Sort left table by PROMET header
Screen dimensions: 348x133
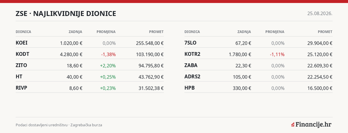156,32
